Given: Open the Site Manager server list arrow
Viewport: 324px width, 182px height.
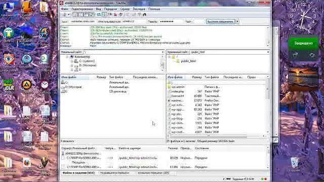Looking at the screenshot, I should pyautogui.click(x=69, y=15).
